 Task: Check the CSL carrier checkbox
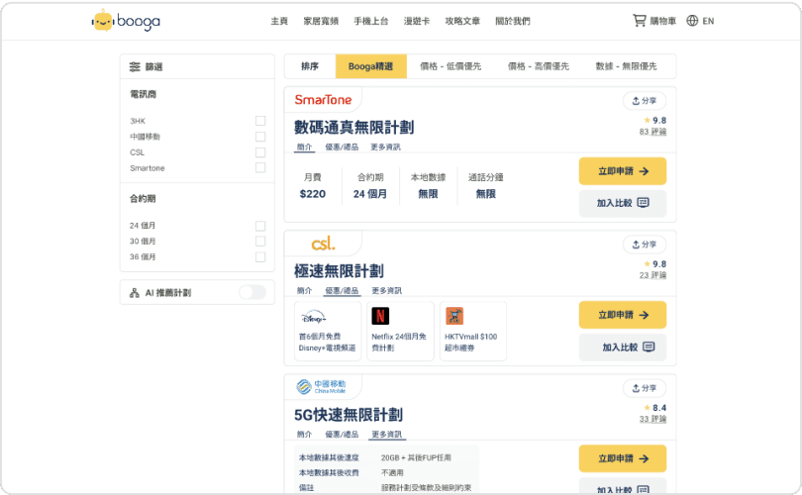(x=260, y=152)
